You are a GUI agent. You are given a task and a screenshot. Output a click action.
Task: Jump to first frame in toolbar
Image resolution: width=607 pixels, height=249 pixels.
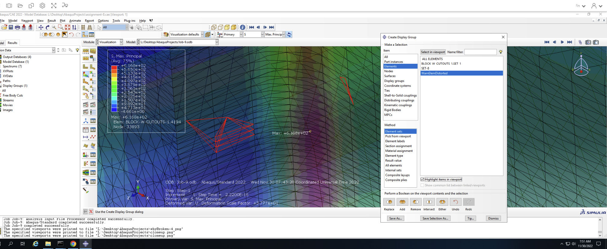252,27
